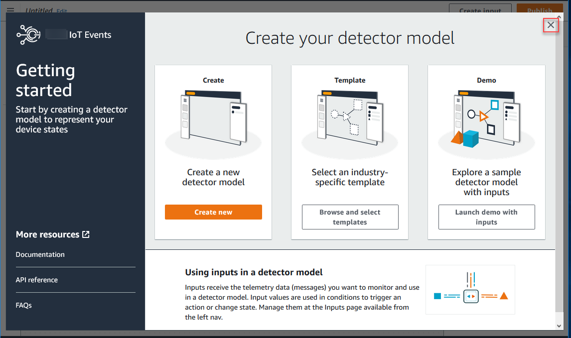571x338 pixels.
Task: Click Edit next to Untitled
Action: (62, 11)
